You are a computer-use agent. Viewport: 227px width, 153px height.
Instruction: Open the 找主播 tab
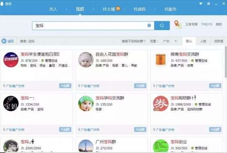pyautogui.click(x=109, y=9)
